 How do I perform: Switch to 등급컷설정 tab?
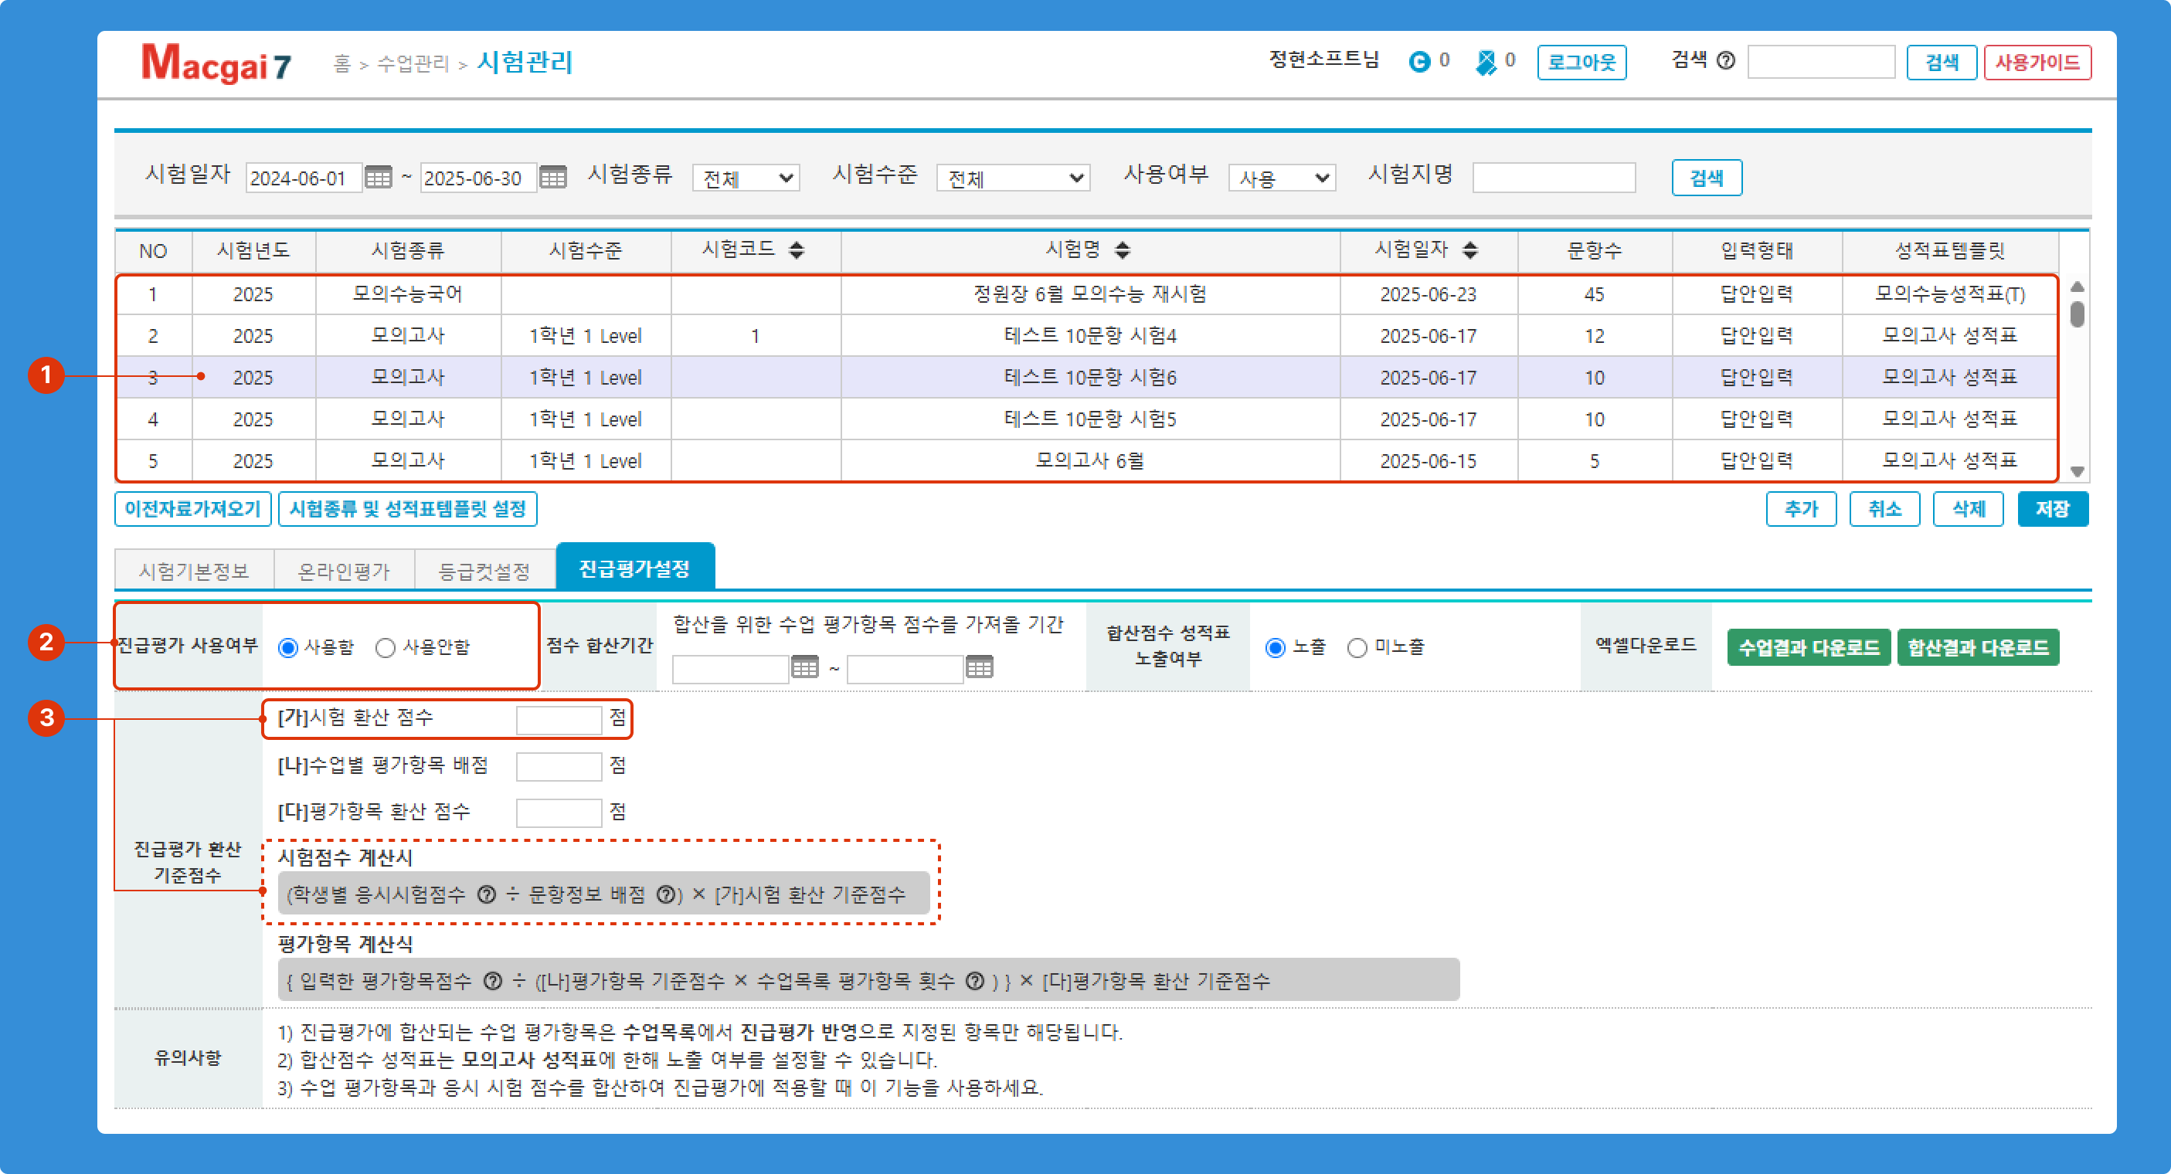tap(484, 571)
